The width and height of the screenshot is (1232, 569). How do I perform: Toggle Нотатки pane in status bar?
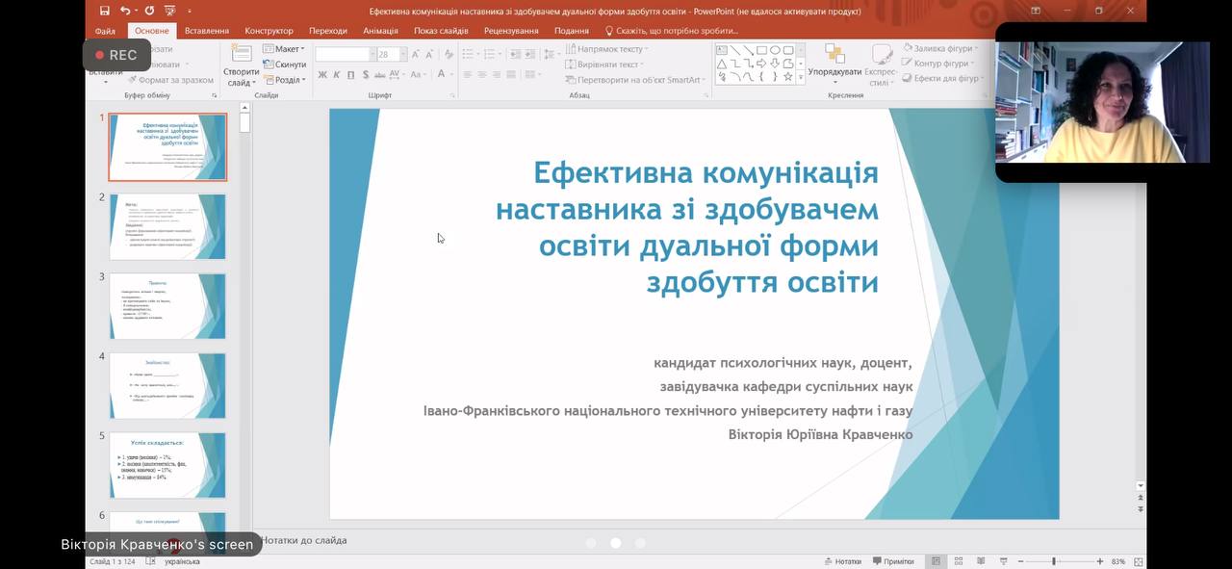pyautogui.click(x=841, y=561)
